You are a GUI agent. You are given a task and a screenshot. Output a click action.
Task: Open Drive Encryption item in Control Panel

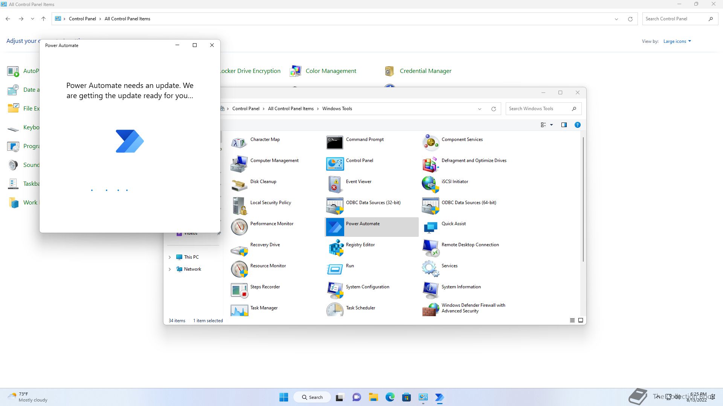click(251, 71)
